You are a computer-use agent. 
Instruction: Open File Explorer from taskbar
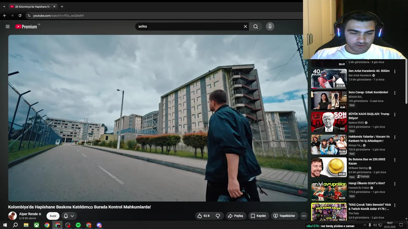click(26, 225)
